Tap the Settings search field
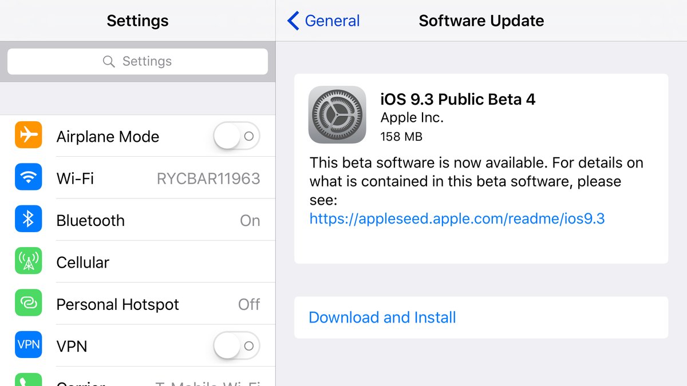This screenshot has height=386, width=687. coord(137,61)
